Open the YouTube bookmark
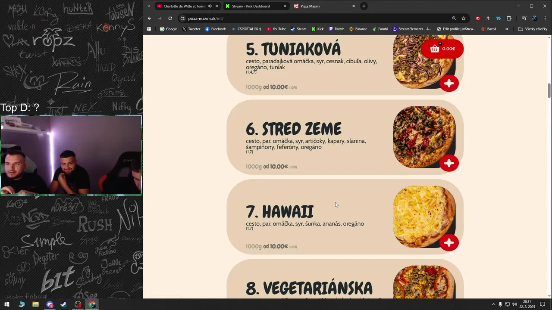The height and width of the screenshot is (310, 552). pos(276,29)
